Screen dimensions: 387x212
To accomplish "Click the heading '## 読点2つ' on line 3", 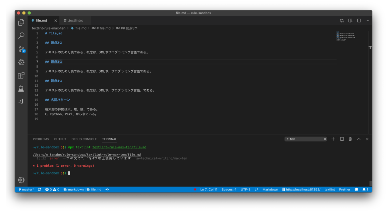I will pyautogui.click(x=54, y=43).
